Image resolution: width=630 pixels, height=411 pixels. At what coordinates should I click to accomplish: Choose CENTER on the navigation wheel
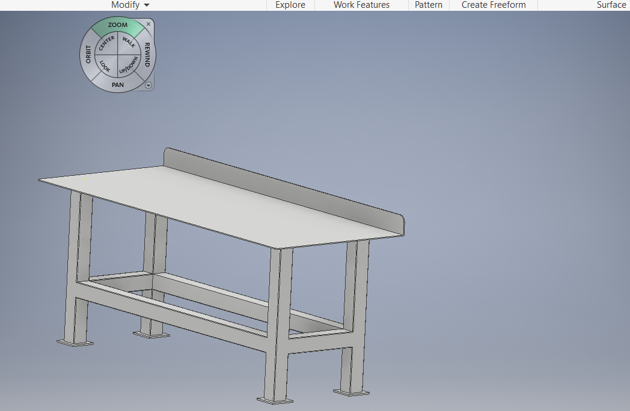107,43
